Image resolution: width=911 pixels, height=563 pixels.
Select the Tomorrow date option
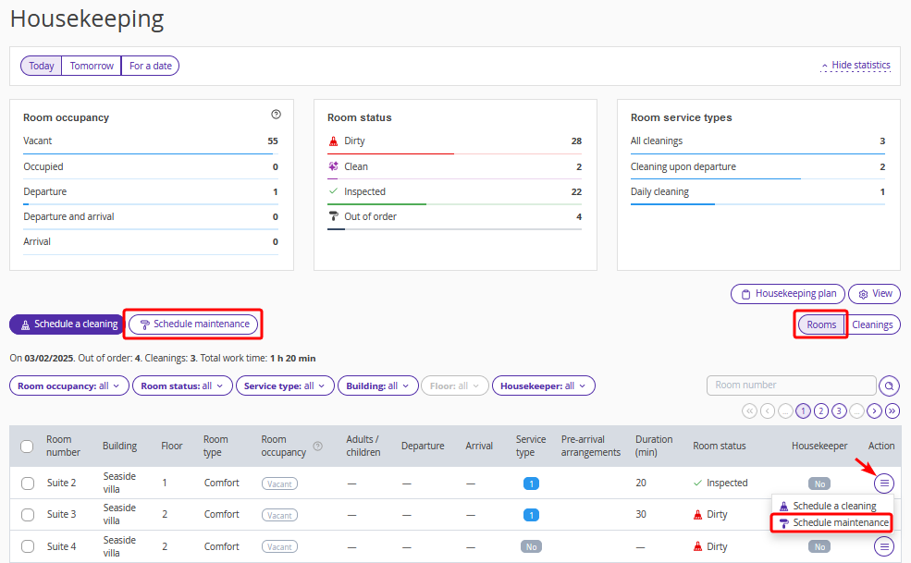92,66
